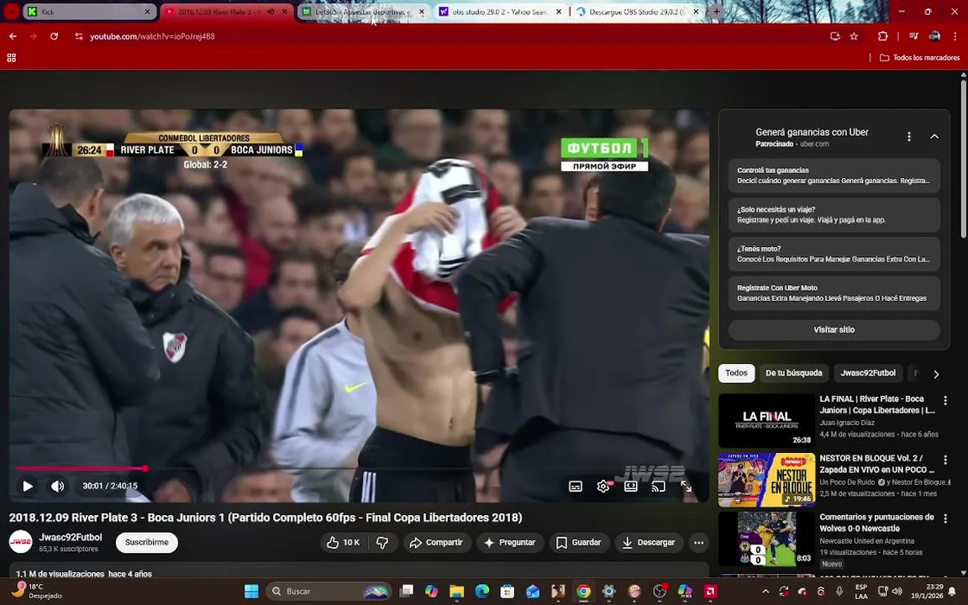Screen dimensions: 968x605
Task: Switch to theater mode view
Action: pyautogui.click(x=631, y=487)
